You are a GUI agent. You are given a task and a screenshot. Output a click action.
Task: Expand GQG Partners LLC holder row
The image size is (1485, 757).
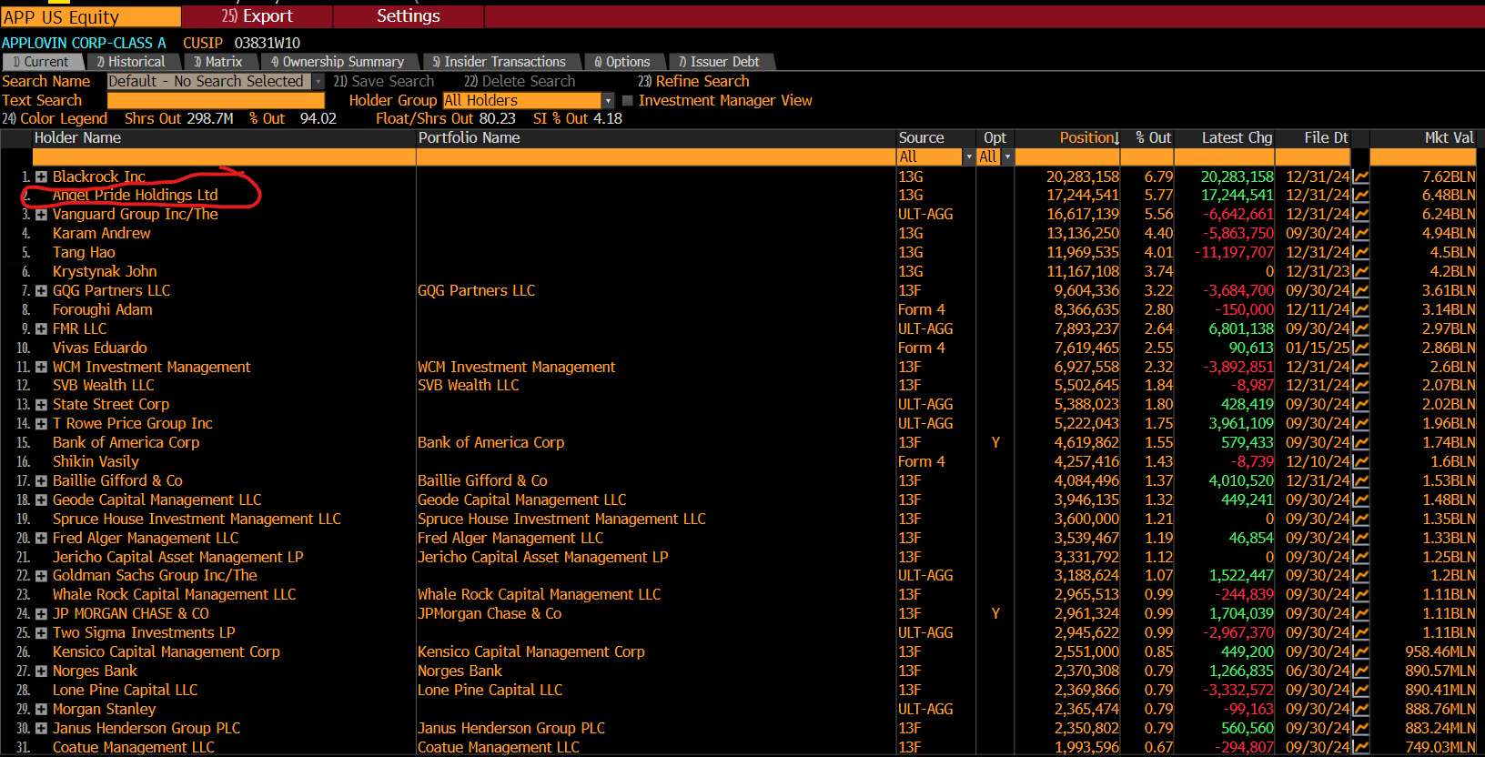coord(41,291)
